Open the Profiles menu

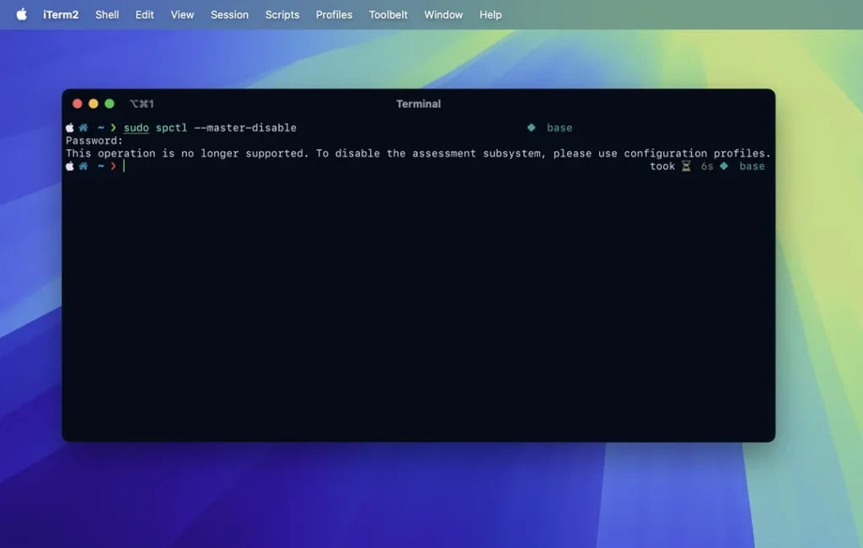click(334, 15)
